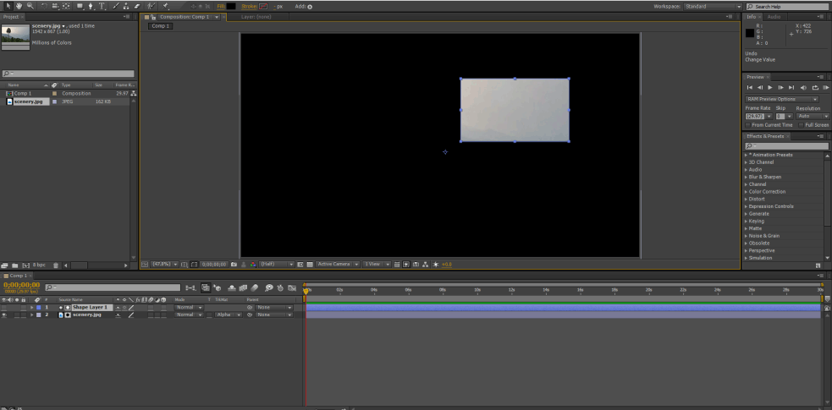Screen dimensions: 832x410
Task: Open Mode dropdown for Shape Layer 1
Action: coord(189,307)
